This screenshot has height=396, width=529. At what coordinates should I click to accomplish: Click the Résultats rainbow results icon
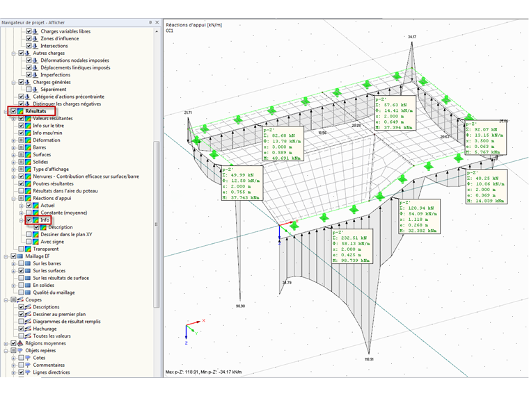click(x=21, y=111)
